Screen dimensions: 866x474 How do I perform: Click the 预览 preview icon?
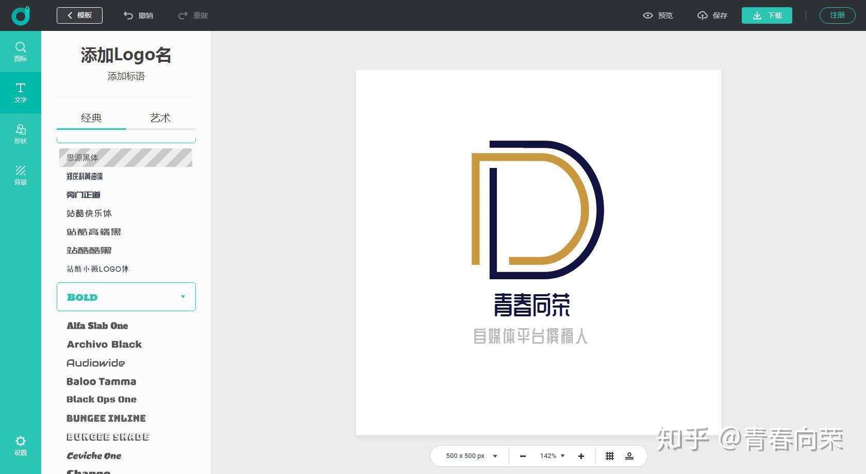click(x=648, y=15)
